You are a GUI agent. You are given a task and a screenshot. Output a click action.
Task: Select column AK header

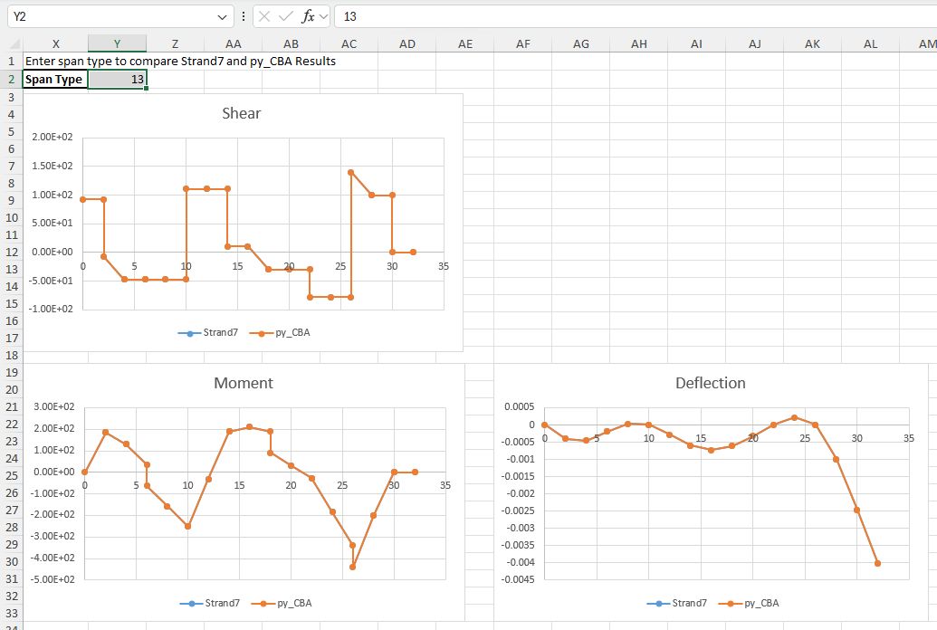[x=812, y=43]
